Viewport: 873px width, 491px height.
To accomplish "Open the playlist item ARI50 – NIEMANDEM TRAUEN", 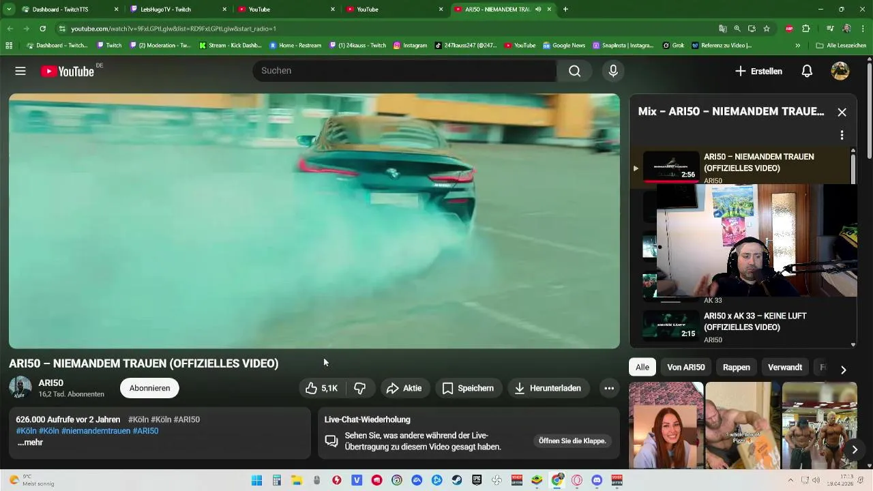I will (740, 167).
